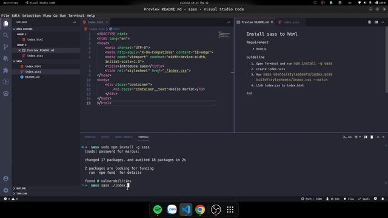The width and height of the screenshot is (388, 218).
Task: Create a new terminal with plus icon
Action: click(356, 137)
